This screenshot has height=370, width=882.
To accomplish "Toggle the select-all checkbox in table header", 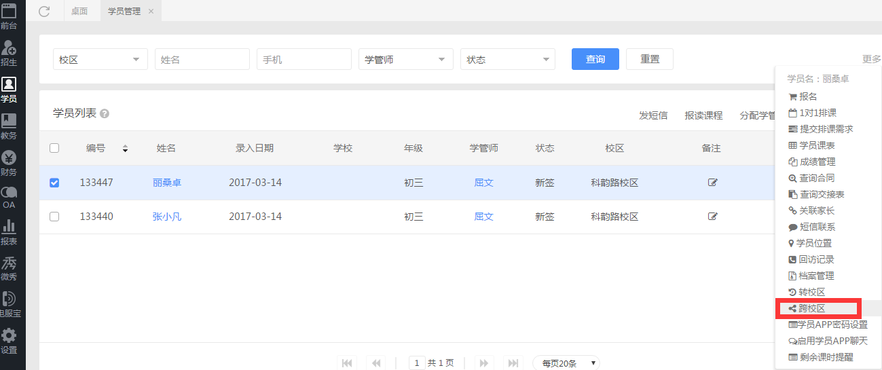I will (x=54, y=148).
